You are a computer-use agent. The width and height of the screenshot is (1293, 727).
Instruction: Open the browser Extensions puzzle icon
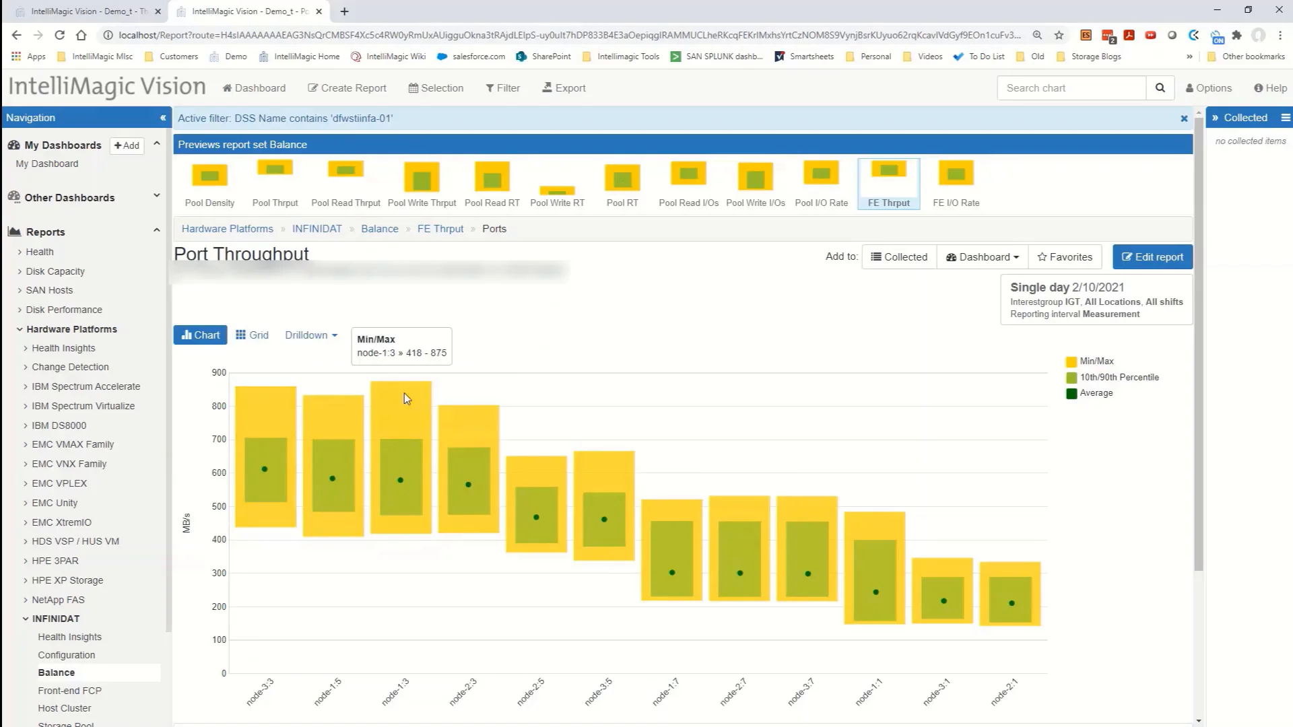pyautogui.click(x=1236, y=35)
